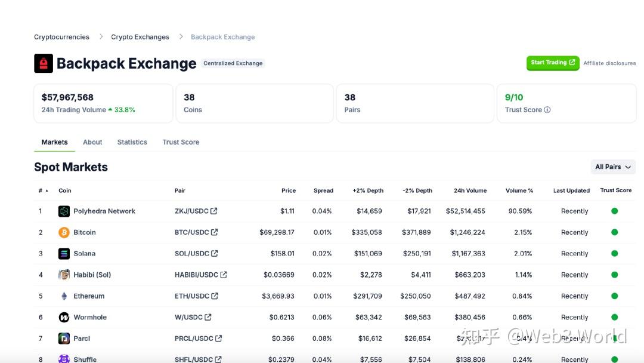Screen dimensions: 644x363
Task: Sort by the # column header
Action: (x=43, y=190)
